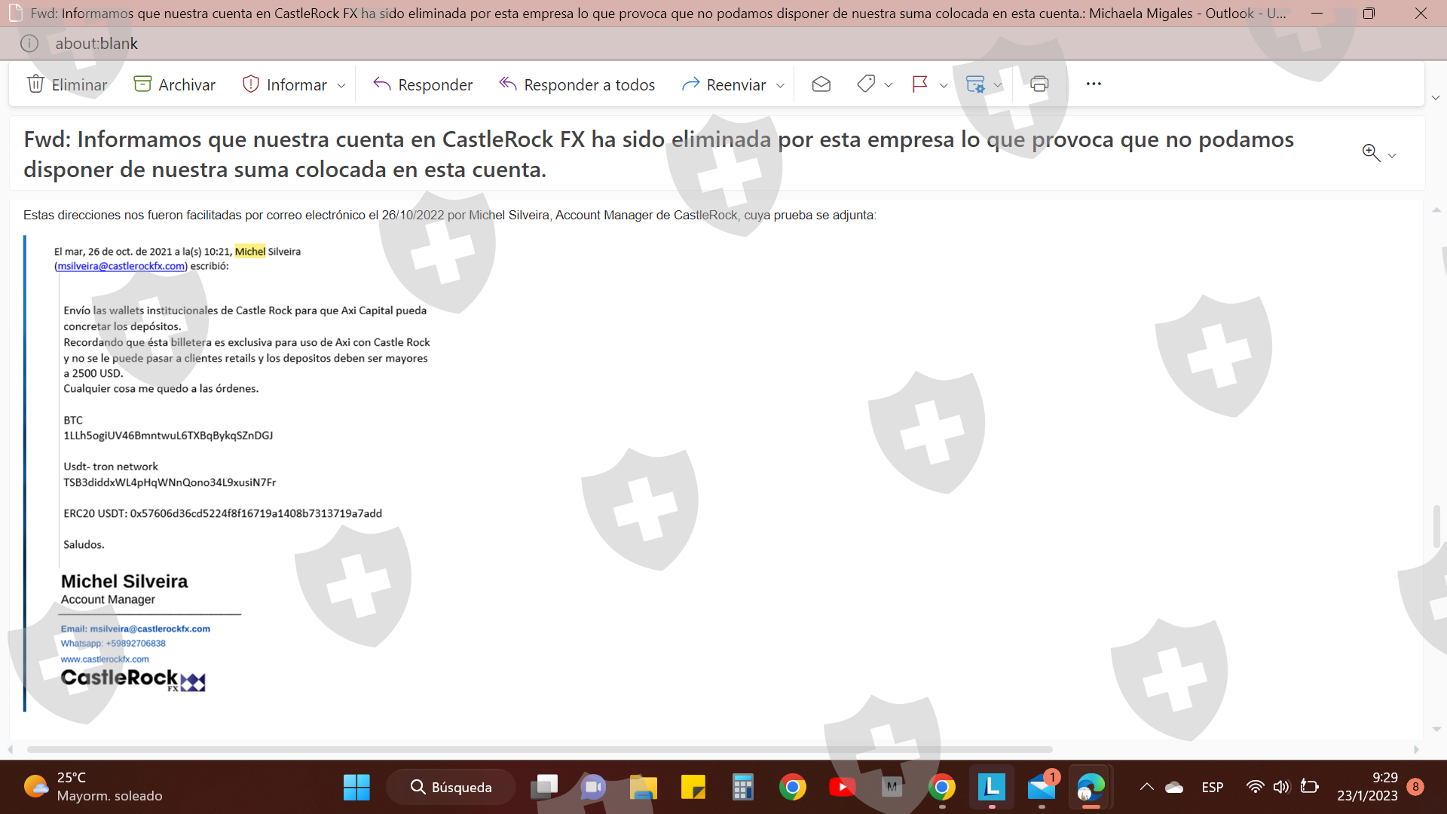Screen dimensions: 1447x814
Task: Flag this message with the flag icon
Action: (919, 84)
